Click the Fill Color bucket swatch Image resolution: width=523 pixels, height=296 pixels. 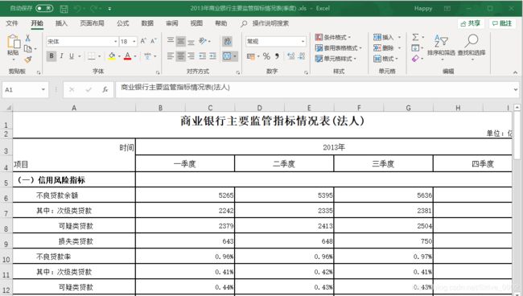coord(112,56)
